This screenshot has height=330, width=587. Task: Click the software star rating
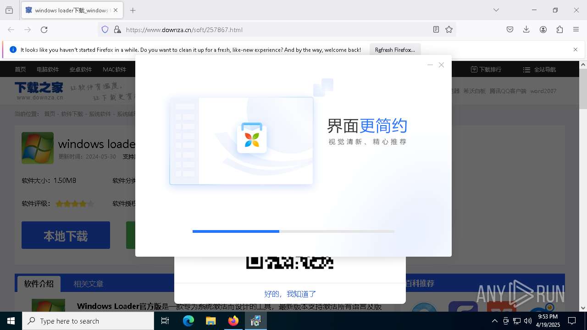(x=75, y=203)
